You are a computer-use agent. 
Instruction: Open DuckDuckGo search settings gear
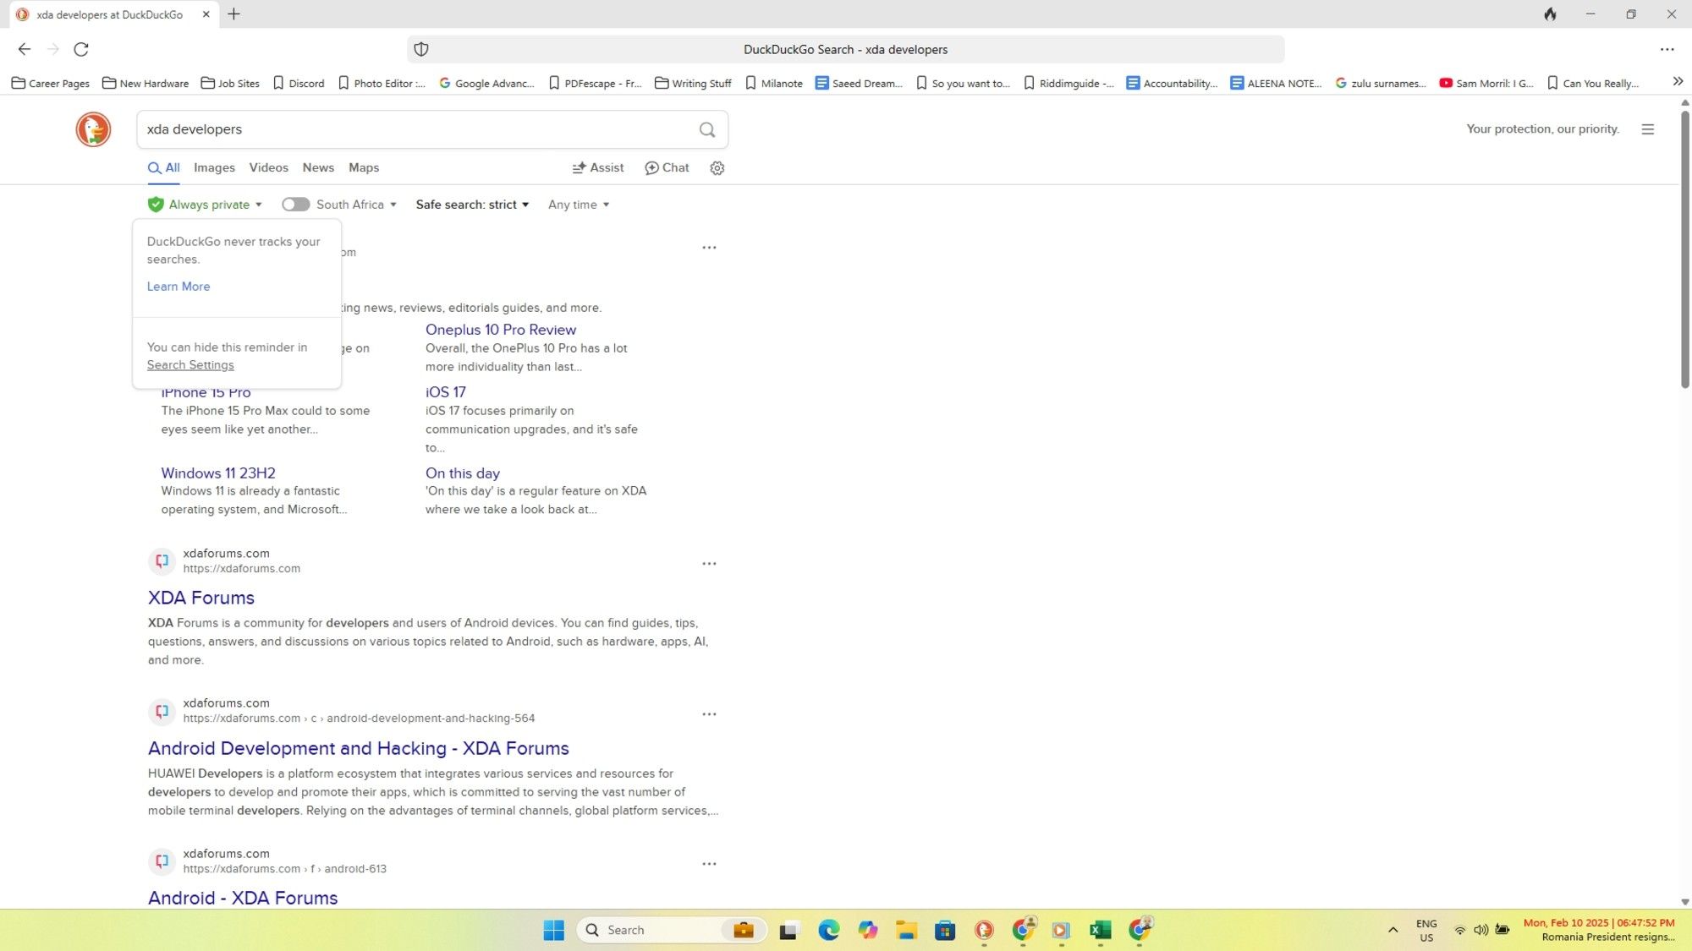click(x=717, y=167)
